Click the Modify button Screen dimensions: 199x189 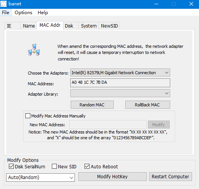point(159,124)
